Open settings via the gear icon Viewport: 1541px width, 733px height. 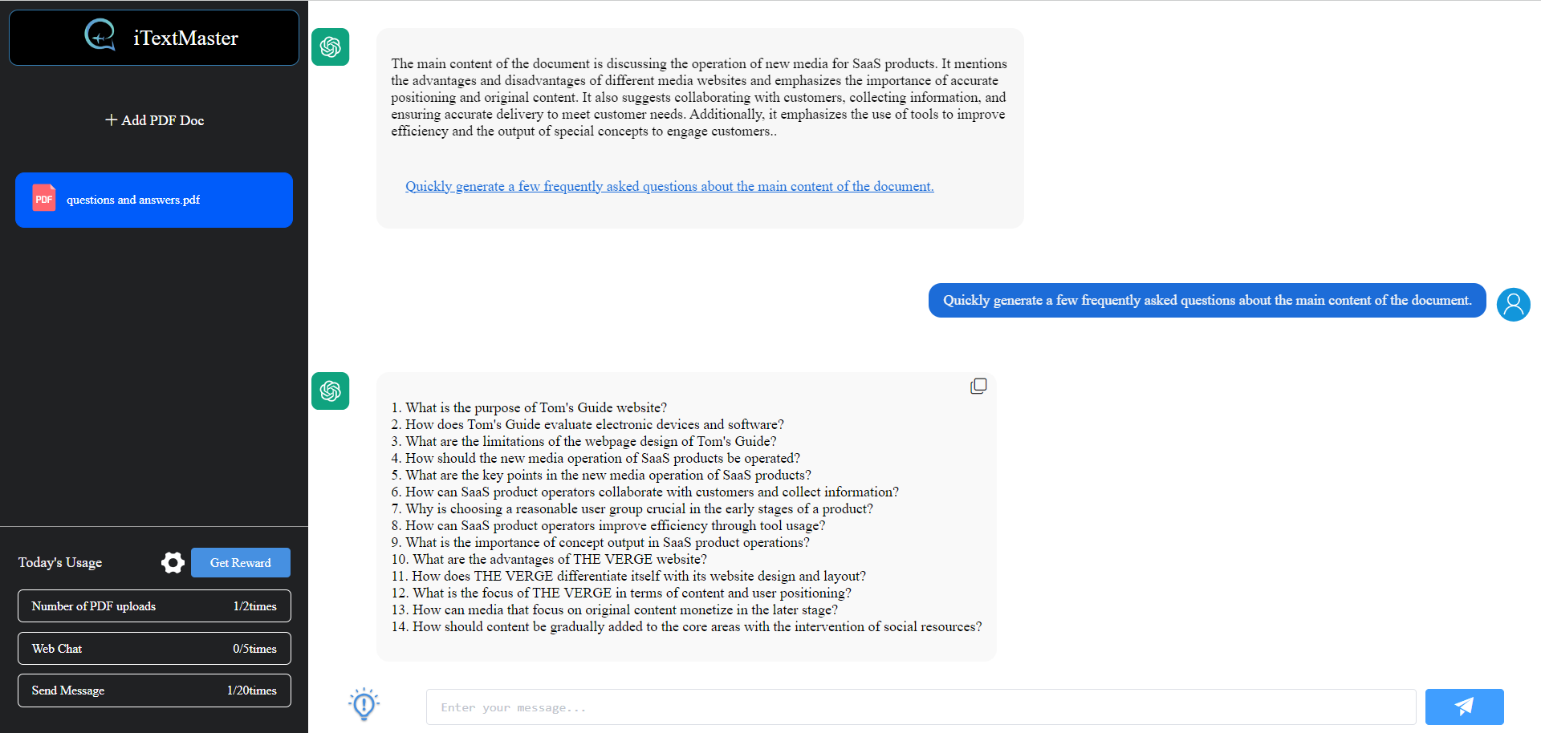(x=173, y=562)
